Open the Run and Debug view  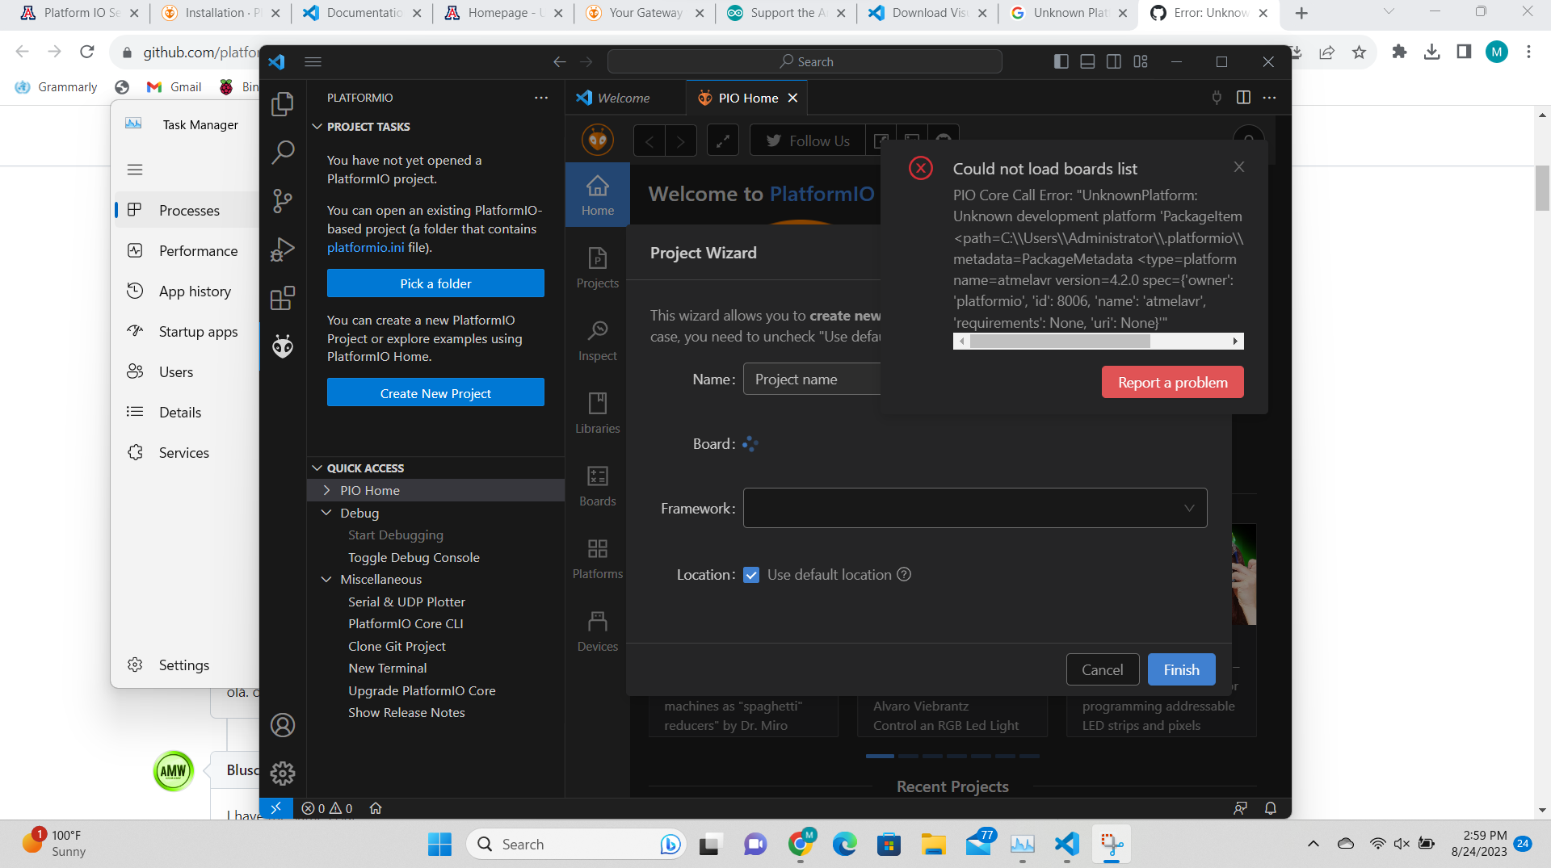[283, 249]
